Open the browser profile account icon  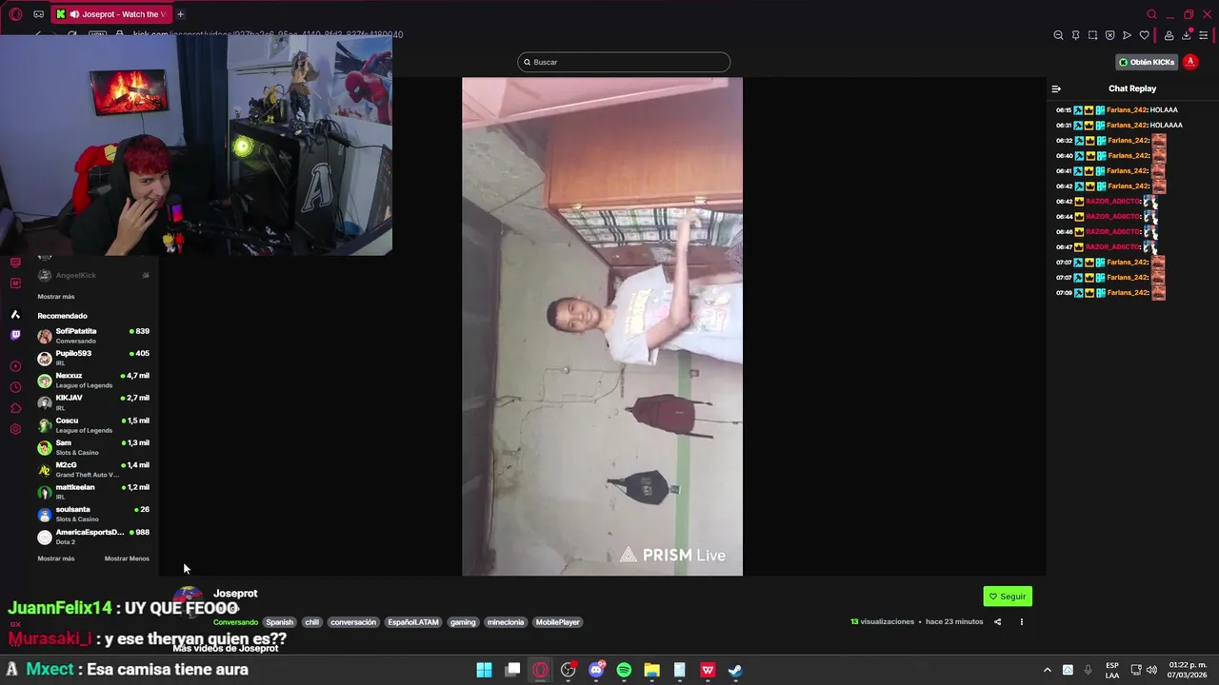tap(1169, 35)
